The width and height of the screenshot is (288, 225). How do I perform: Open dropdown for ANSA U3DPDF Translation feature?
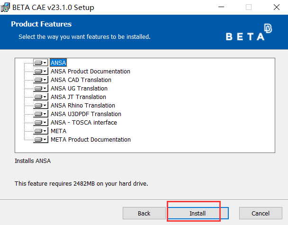click(41, 114)
